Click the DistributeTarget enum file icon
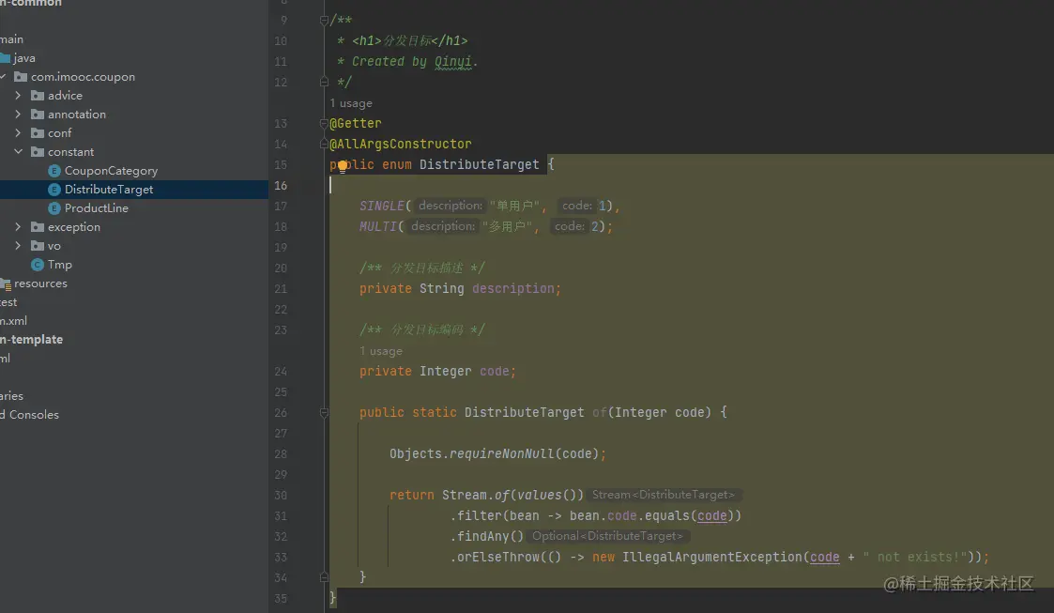The image size is (1054, 613). click(x=54, y=190)
